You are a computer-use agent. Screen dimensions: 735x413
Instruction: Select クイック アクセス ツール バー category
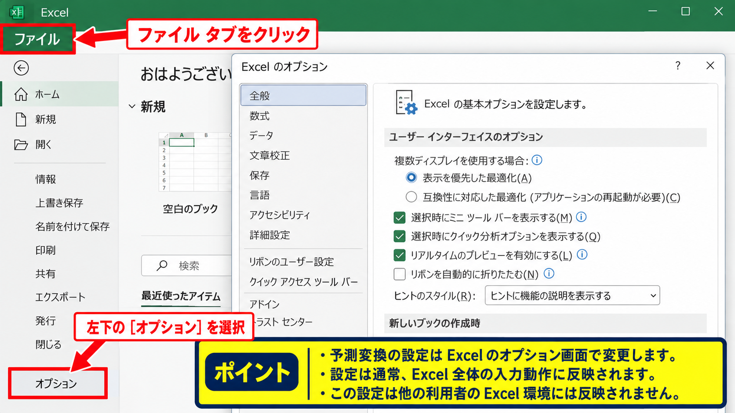point(303,282)
